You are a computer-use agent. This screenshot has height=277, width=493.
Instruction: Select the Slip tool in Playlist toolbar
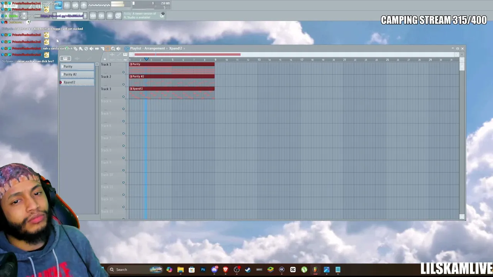click(x=97, y=48)
